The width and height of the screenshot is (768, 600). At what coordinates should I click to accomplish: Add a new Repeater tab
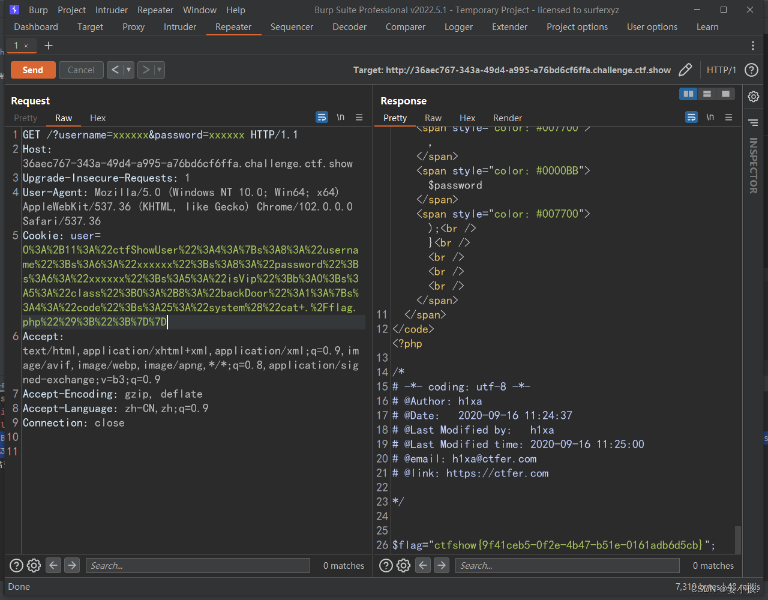(x=49, y=46)
